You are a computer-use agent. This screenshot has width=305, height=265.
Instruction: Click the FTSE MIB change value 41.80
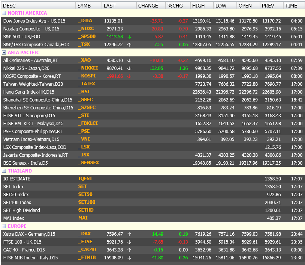coord(157,258)
